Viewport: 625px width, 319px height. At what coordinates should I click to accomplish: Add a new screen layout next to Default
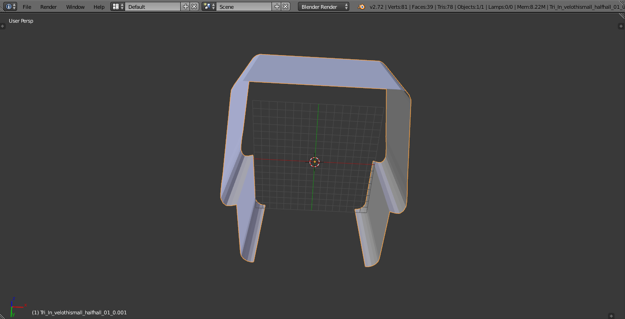(186, 6)
